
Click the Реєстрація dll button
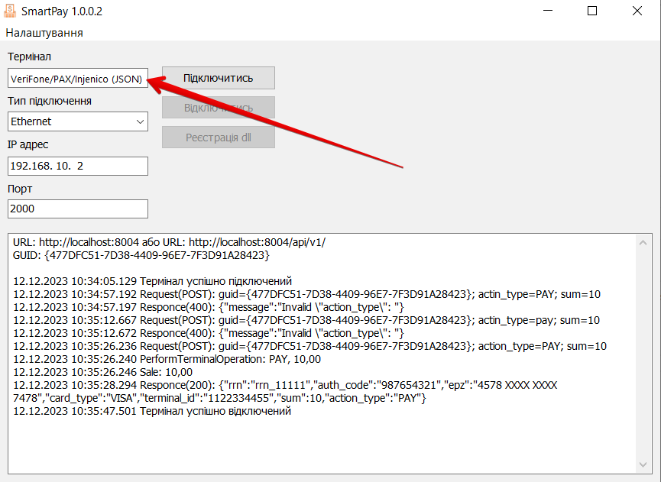218,137
